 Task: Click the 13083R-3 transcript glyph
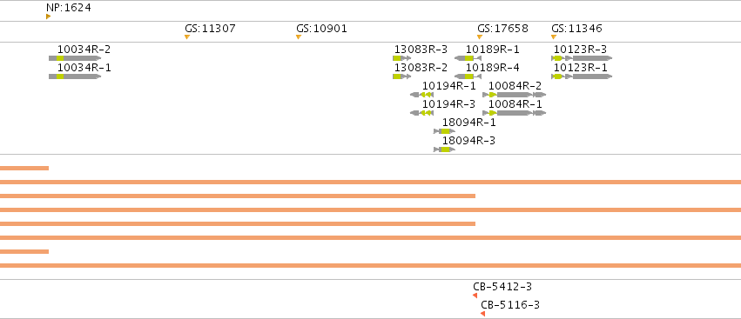pos(401,58)
